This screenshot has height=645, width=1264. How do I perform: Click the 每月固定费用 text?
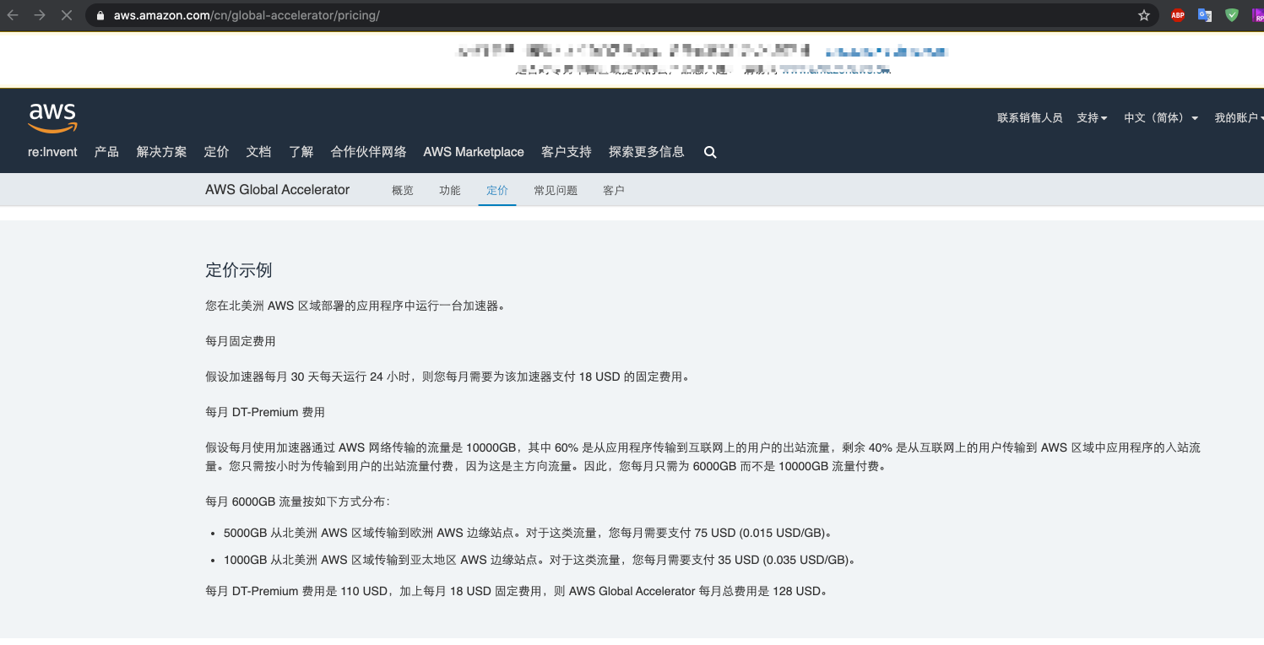(241, 341)
